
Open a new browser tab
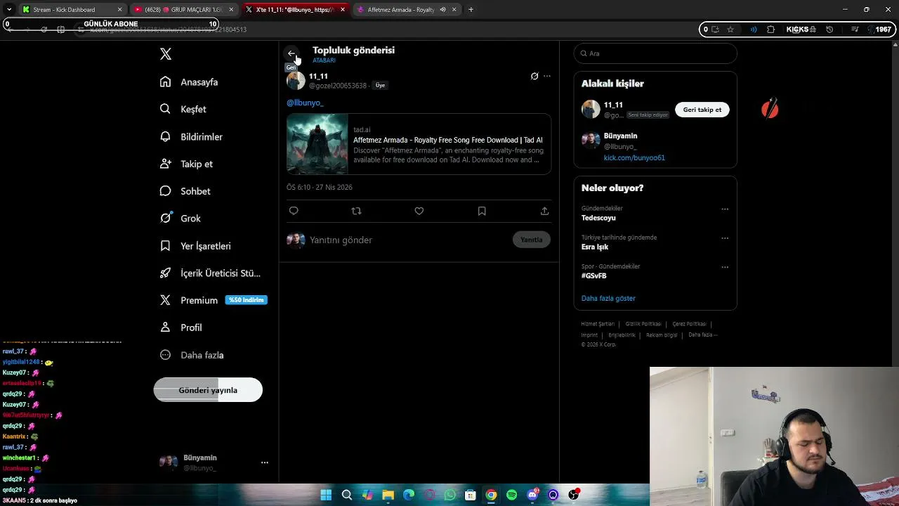(x=471, y=10)
